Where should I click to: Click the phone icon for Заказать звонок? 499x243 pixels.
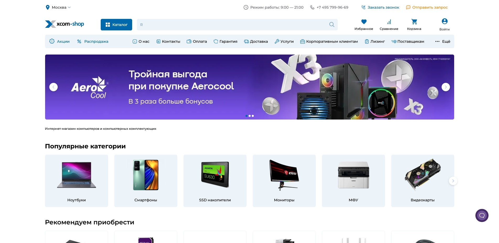pyautogui.click(x=363, y=7)
